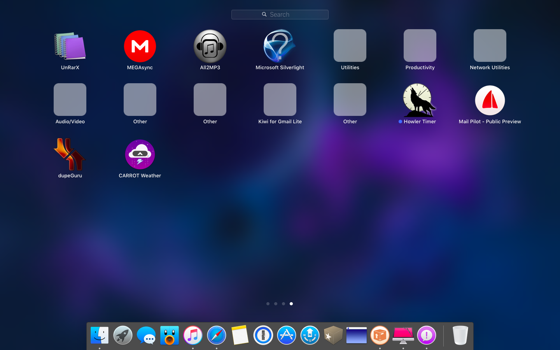Click the Launchpad Search field
This screenshot has width=560, height=350.
pos(280,14)
